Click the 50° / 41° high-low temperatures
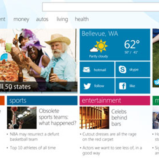 click(131, 52)
